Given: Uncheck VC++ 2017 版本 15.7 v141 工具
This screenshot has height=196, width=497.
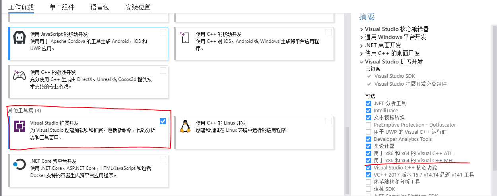Looking at the screenshot, I should 368,175.
